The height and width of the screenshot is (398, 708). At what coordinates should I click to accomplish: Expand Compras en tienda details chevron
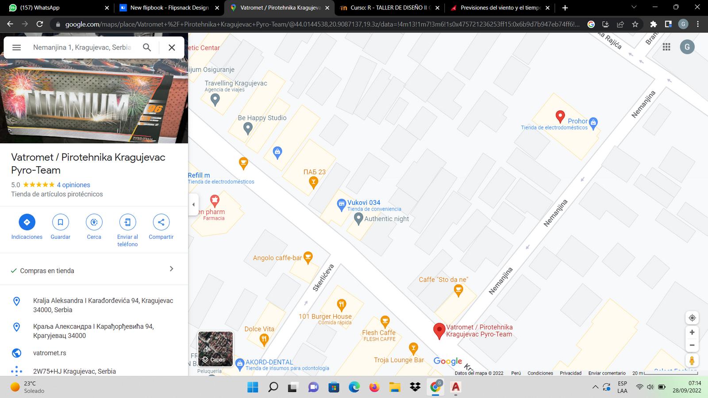(x=172, y=269)
